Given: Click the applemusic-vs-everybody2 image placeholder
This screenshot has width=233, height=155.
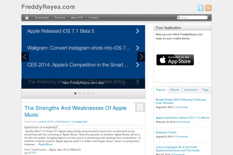Looking at the screenshot, I should click(x=83, y=127).
